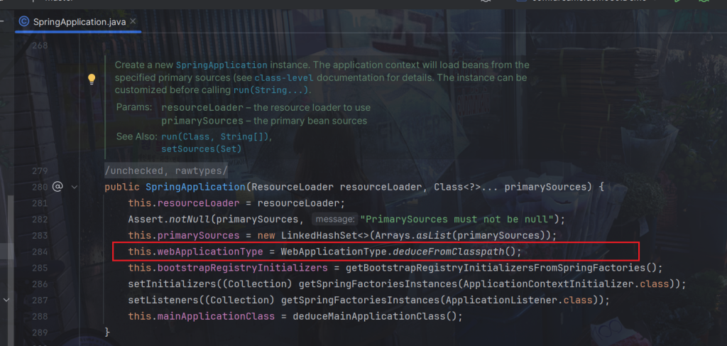Open the run(String...) documentation link
This screenshot has height=346, width=727.
point(271,90)
